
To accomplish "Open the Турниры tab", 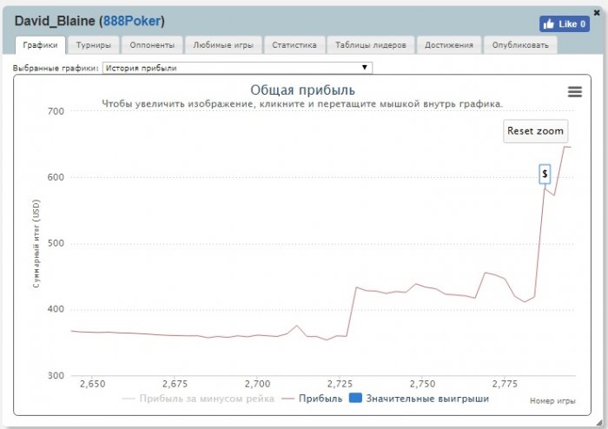I will coord(94,45).
